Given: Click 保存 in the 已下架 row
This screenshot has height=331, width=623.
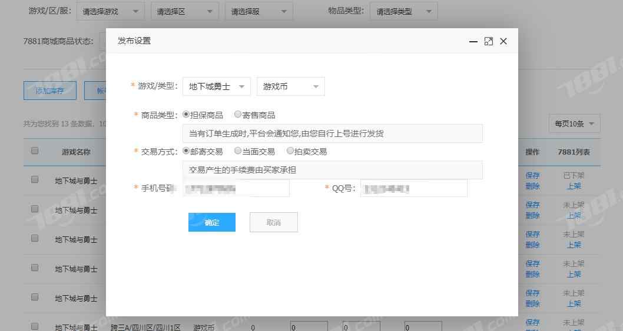Looking at the screenshot, I should coord(532,175).
